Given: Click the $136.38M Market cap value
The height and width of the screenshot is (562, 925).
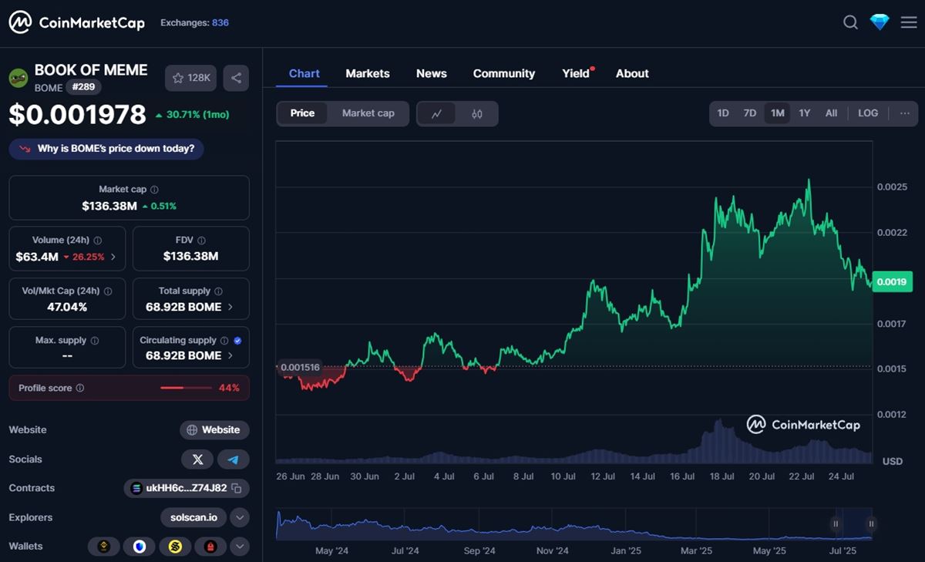Looking at the screenshot, I should coord(109,206).
